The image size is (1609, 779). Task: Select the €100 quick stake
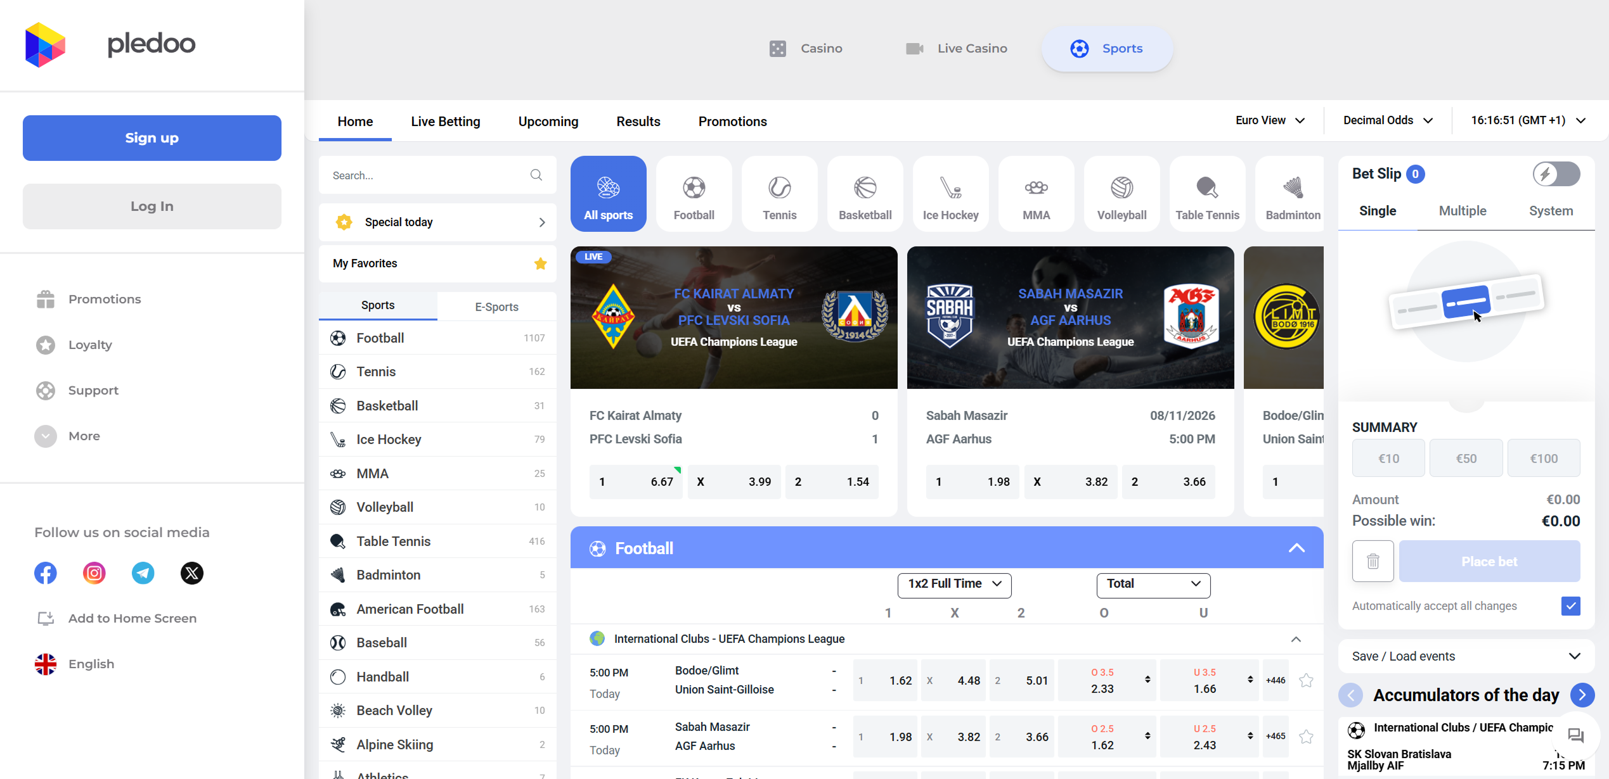point(1544,458)
